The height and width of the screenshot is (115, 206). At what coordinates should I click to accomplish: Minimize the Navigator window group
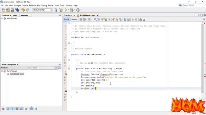pyautogui.click(x=60, y=65)
